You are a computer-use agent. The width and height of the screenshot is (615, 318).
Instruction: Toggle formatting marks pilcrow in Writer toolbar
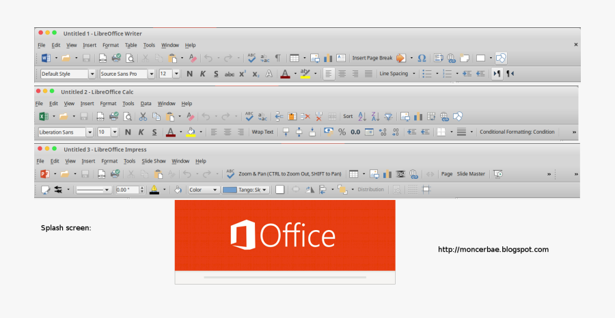coord(277,58)
